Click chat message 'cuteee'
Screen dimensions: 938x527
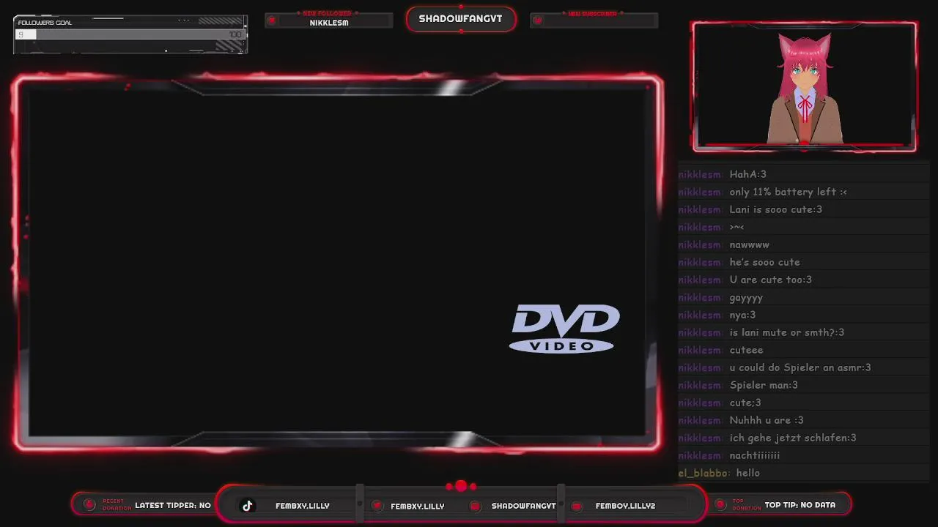[747, 350]
